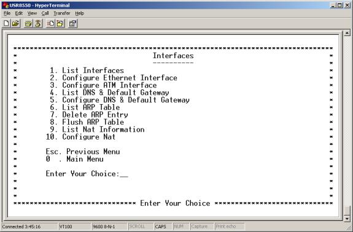This screenshot has width=353, height=232.
Task: Click the Call (connect) phone icon
Action: tap(28, 23)
